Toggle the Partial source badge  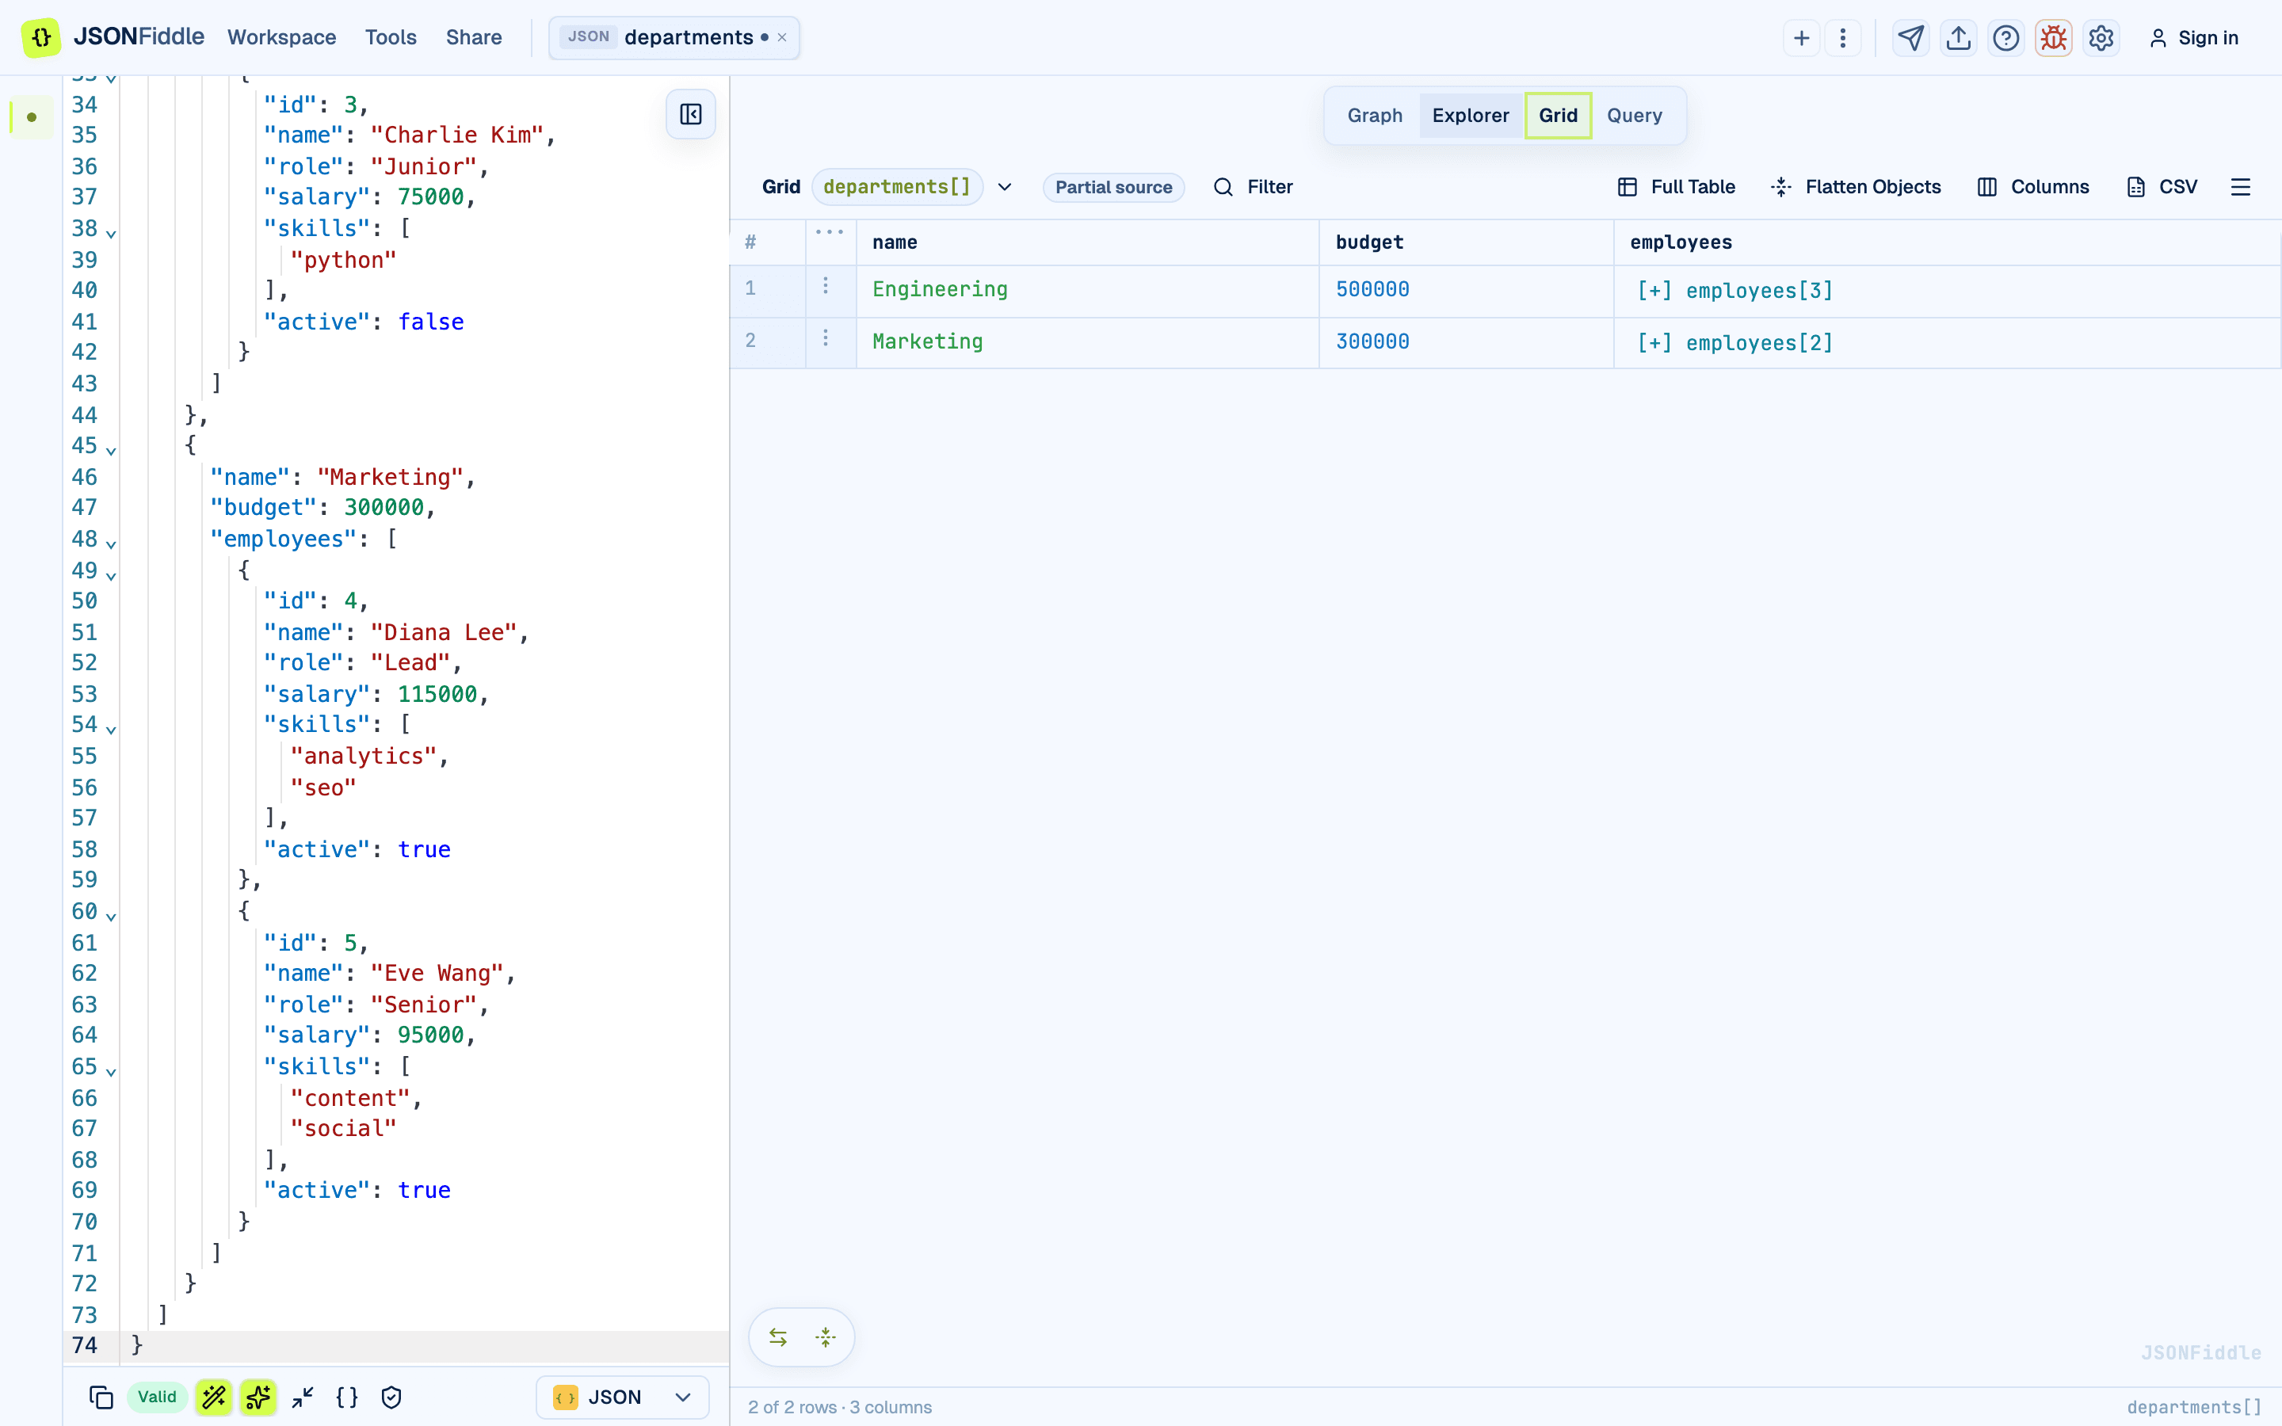(x=1113, y=187)
